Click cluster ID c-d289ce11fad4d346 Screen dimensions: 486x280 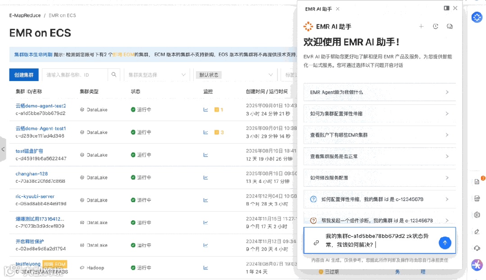pos(40,135)
